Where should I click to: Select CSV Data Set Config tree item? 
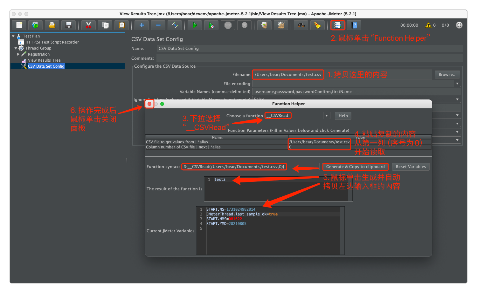(x=46, y=66)
